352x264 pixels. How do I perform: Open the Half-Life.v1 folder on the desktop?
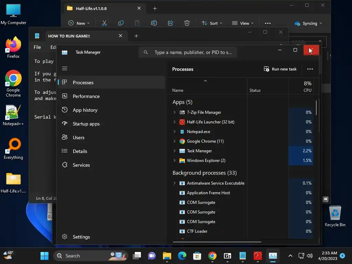tap(13, 183)
